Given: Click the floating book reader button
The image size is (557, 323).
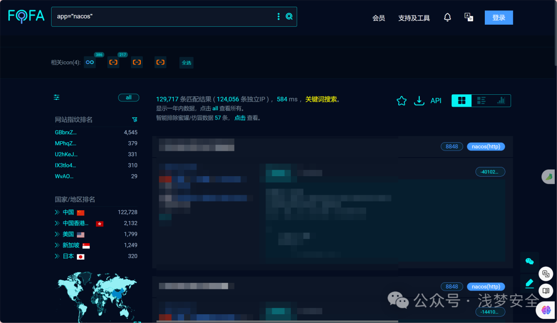Looking at the screenshot, I should pos(546,291).
